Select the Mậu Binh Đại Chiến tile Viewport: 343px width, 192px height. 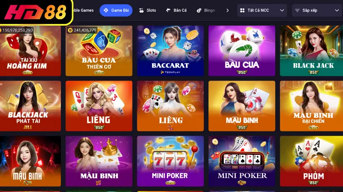[x=312, y=106]
